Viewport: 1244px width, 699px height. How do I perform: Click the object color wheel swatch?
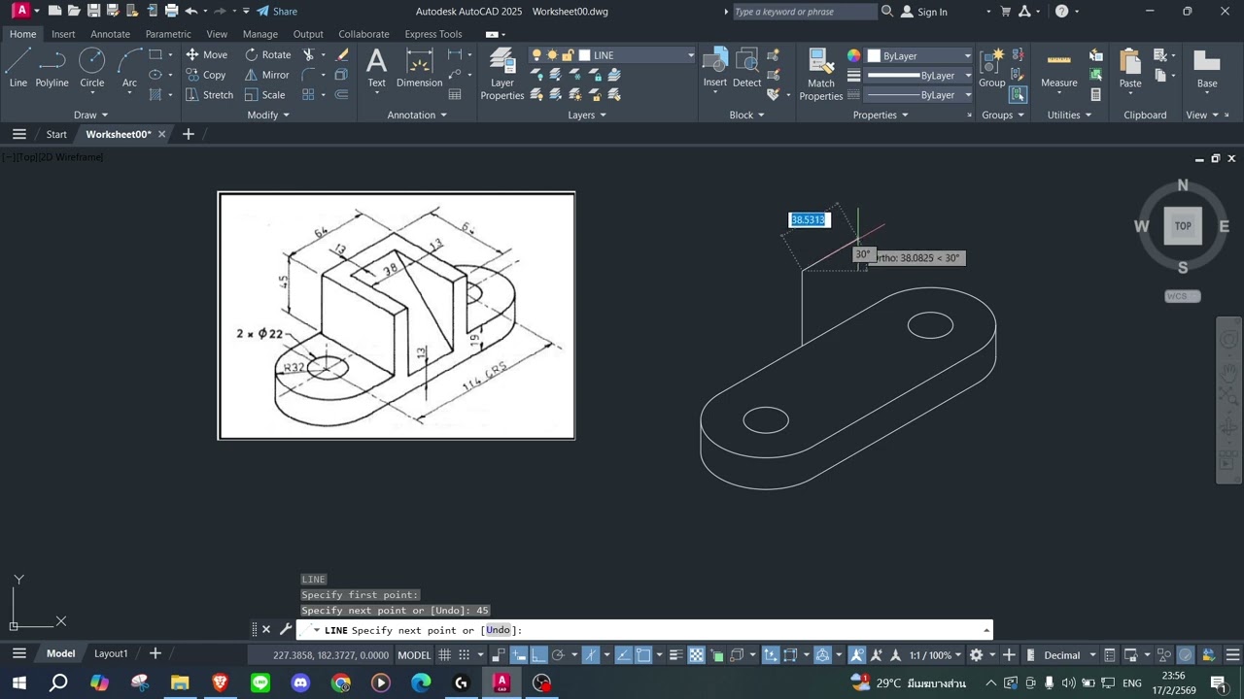[853, 55]
